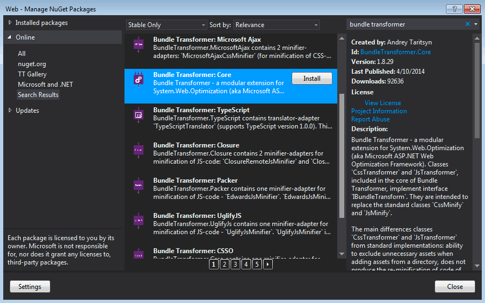Go to results page 5

click(257, 265)
